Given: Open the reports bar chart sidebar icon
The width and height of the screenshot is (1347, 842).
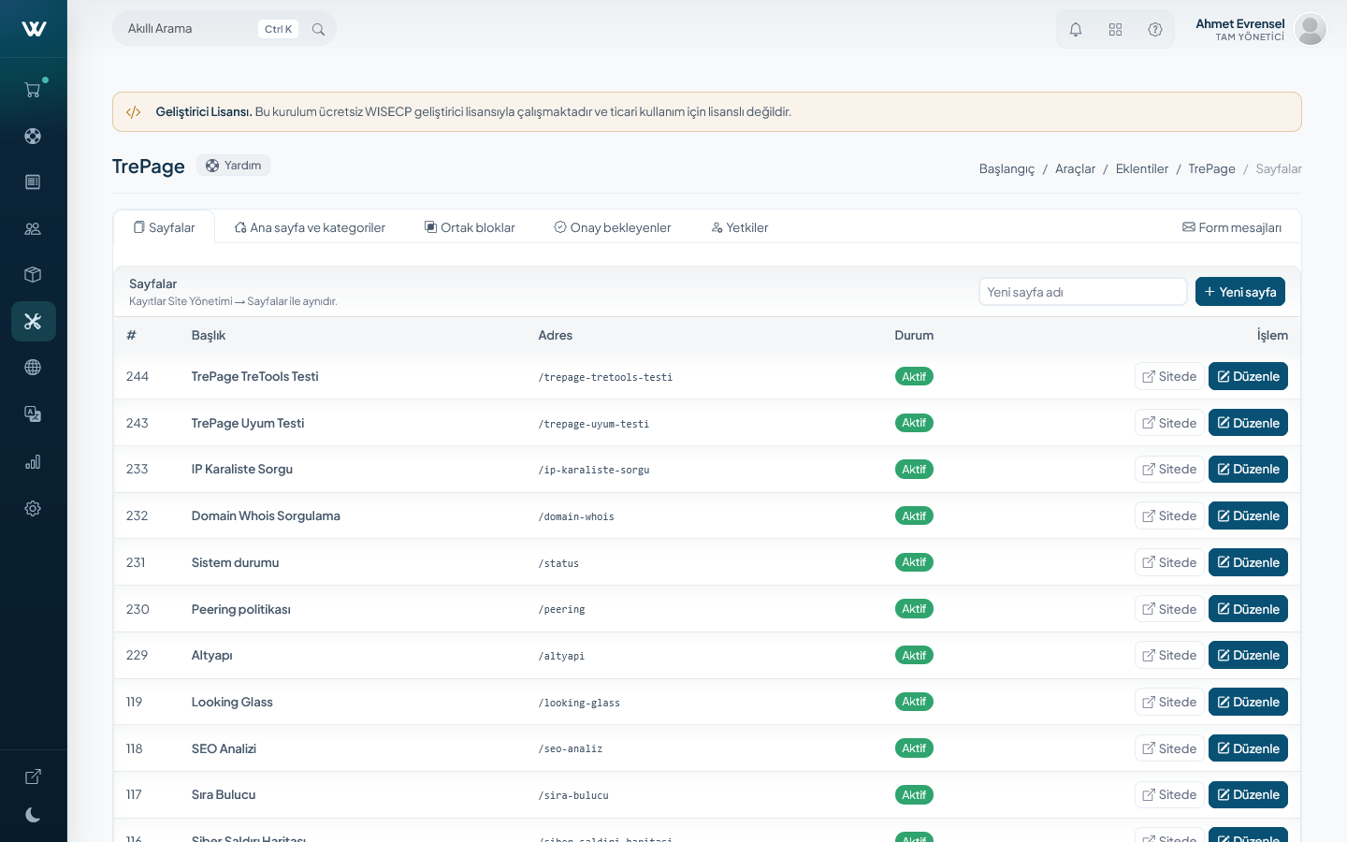Looking at the screenshot, I should (x=33, y=461).
